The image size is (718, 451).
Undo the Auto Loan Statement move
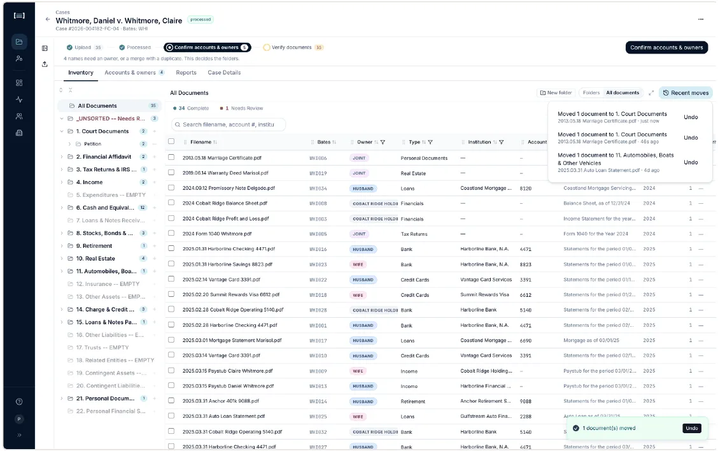(x=691, y=162)
